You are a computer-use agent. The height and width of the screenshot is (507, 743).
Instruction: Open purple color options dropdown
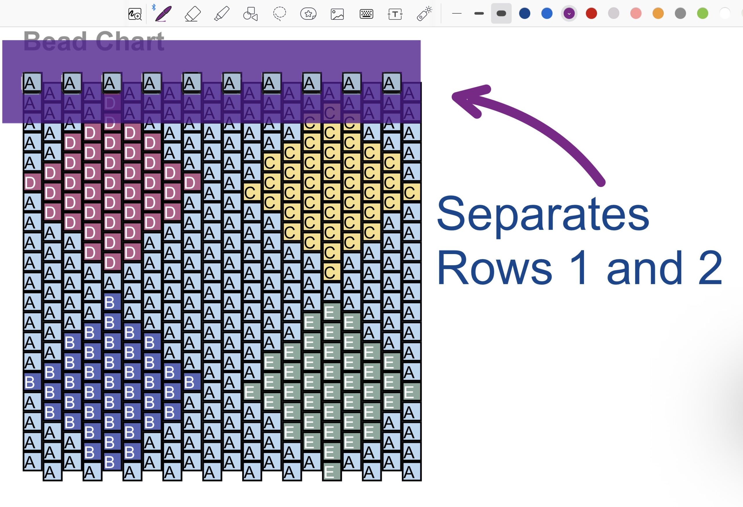(x=569, y=13)
